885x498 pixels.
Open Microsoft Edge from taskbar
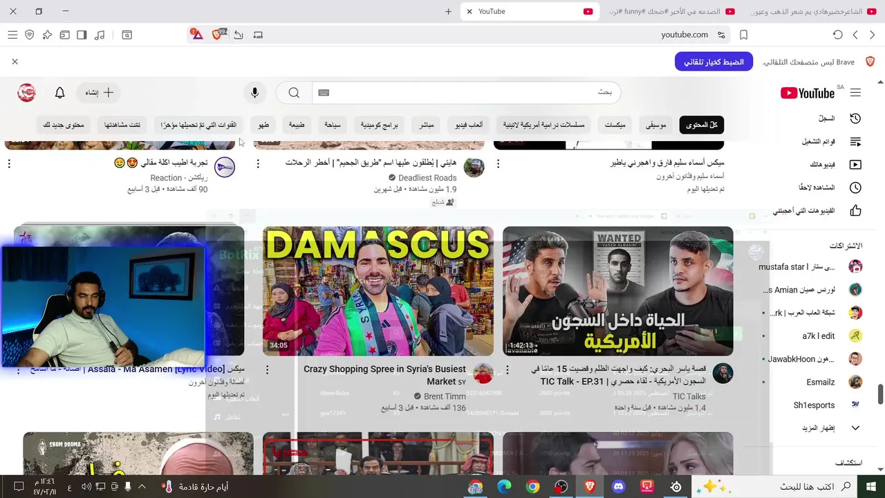pyautogui.click(x=504, y=487)
